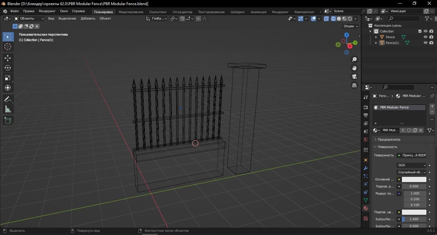Open outliner filter dropdown

pos(429,19)
